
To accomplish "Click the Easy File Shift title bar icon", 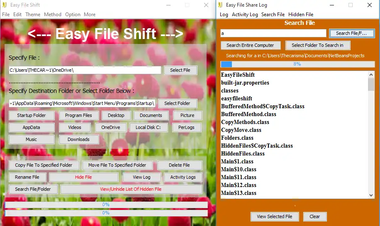I will coord(4,5).
